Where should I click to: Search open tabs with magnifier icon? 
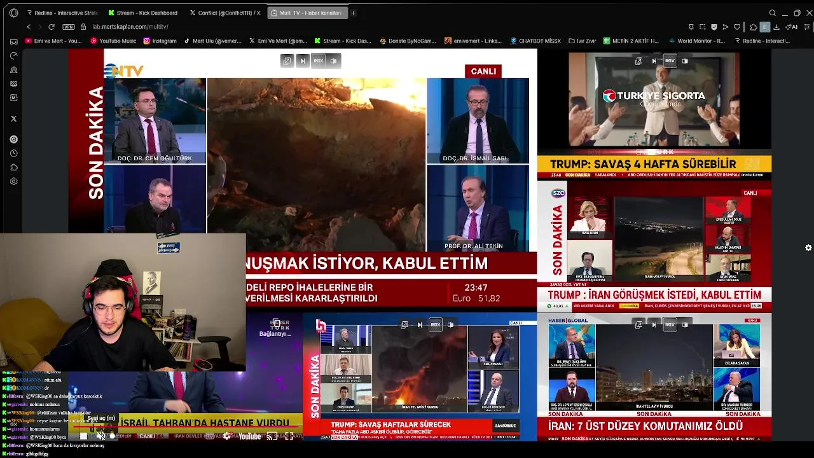[773, 13]
